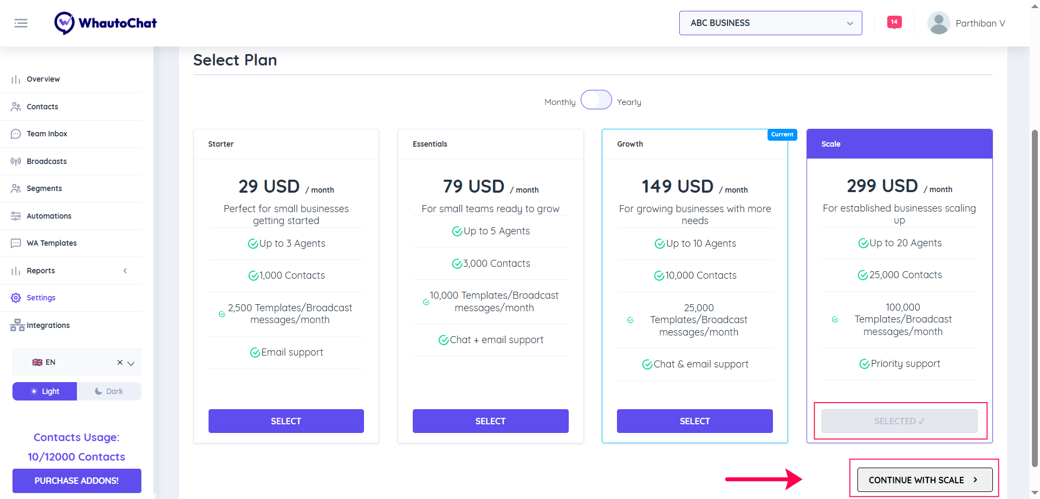1040x499 pixels.
Task: Open the Contacts sidebar icon
Action: (16, 107)
